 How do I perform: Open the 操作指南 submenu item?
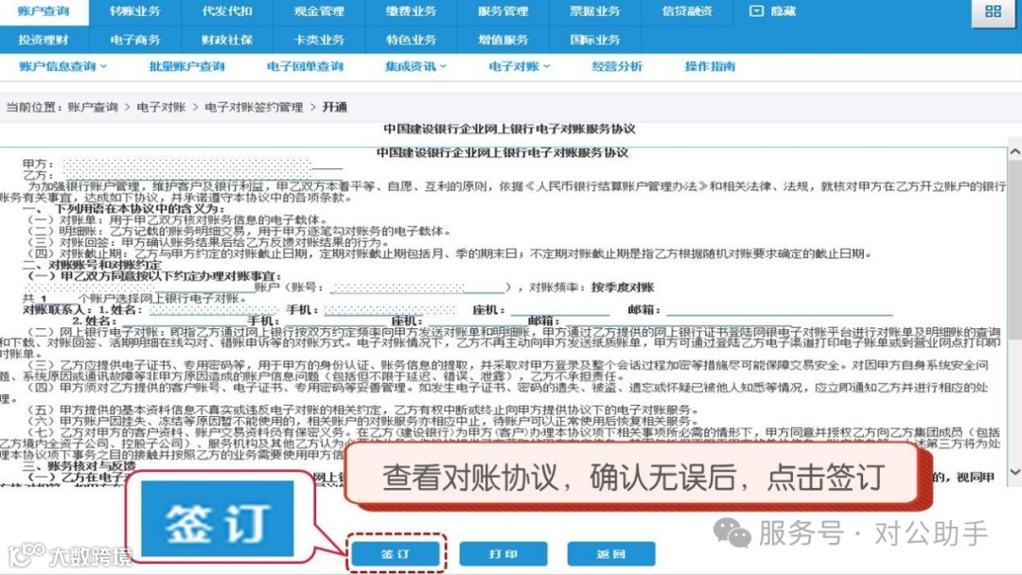click(x=710, y=66)
